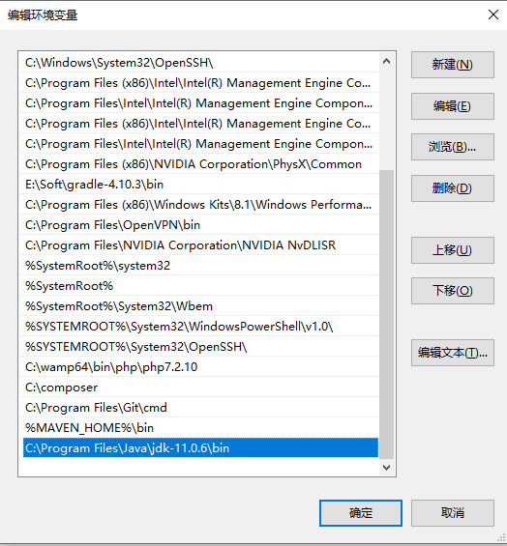Select the highlighted jdk-11.0.6\bin entry
507x546 pixels.
pos(200,447)
